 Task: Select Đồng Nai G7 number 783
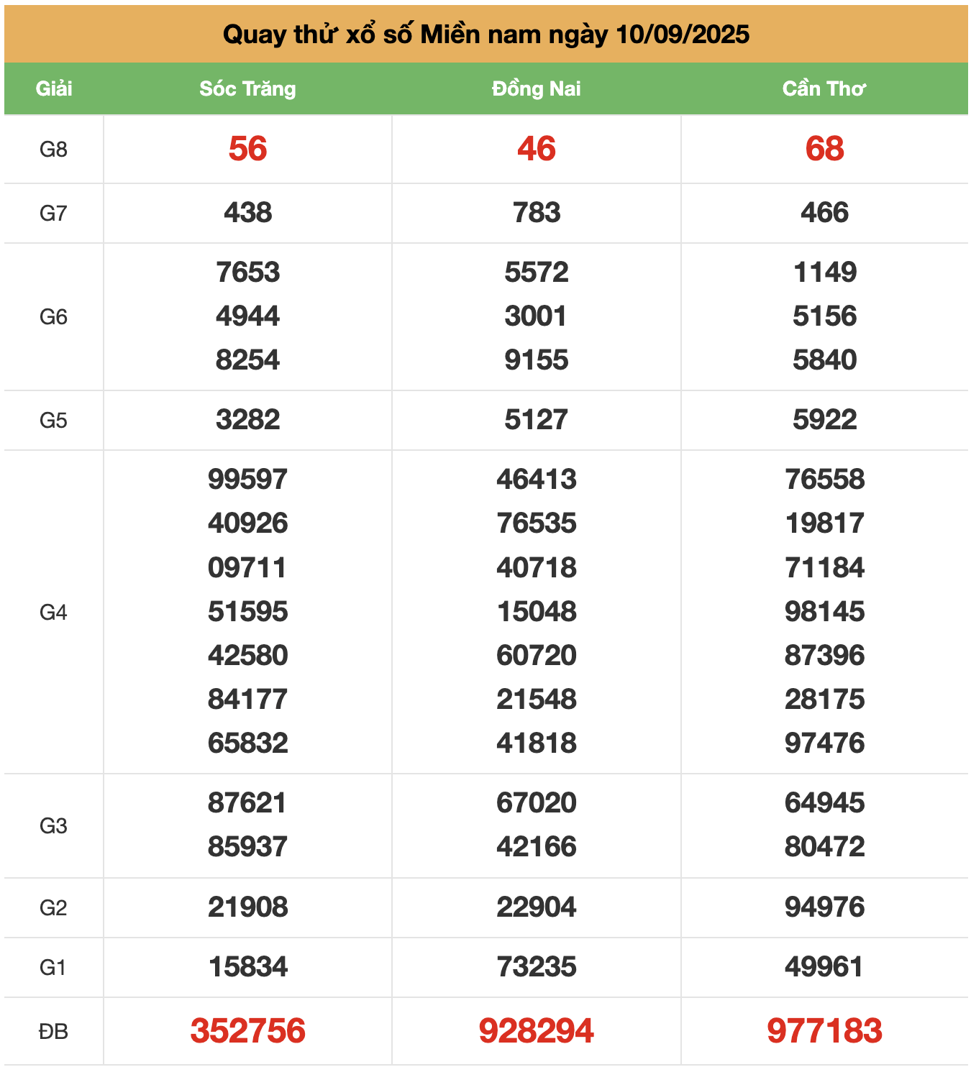tap(536, 213)
